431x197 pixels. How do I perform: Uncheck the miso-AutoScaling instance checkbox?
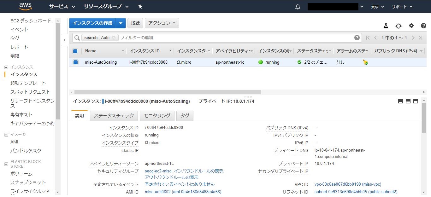click(x=75, y=62)
